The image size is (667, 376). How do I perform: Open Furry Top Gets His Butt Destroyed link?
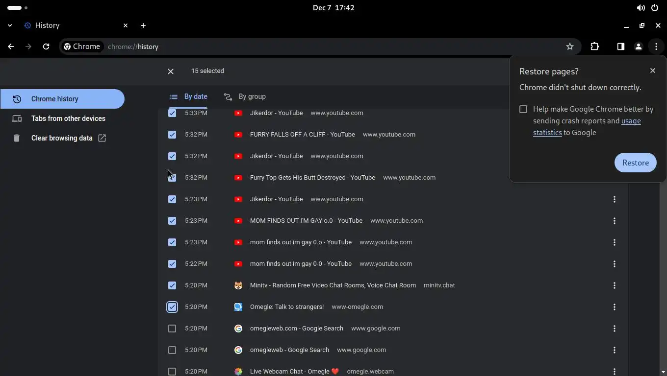312,178
